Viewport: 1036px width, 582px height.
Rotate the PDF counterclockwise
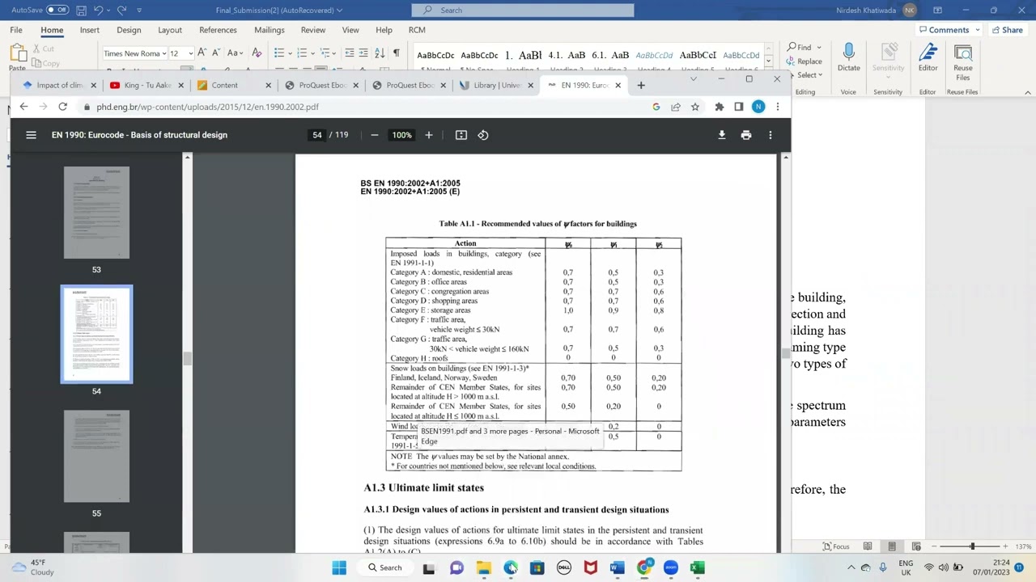[483, 135]
